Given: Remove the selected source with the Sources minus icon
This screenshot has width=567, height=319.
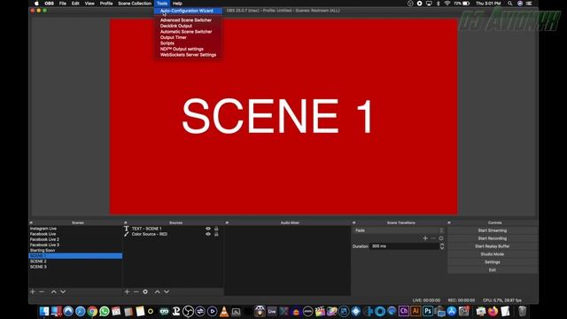Looking at the screenshot, I should coord(136,292).
